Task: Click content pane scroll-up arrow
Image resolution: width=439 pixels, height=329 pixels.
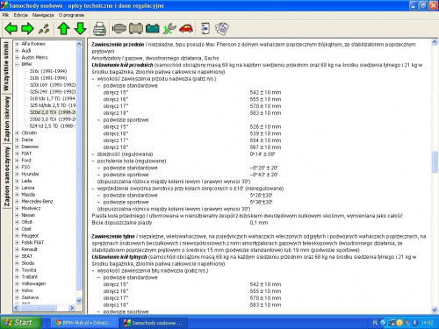Action: click(435, 43)
